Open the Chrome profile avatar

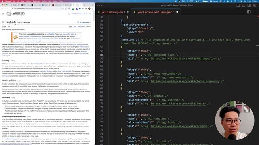click(89, 8)
